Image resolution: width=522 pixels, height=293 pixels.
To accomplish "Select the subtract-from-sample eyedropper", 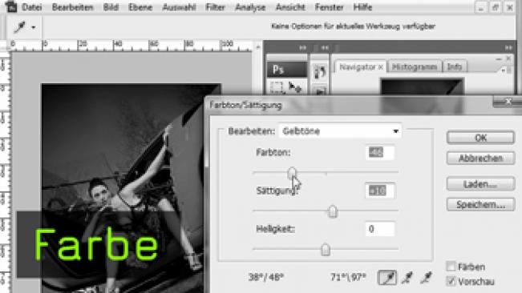I will 426,277.
